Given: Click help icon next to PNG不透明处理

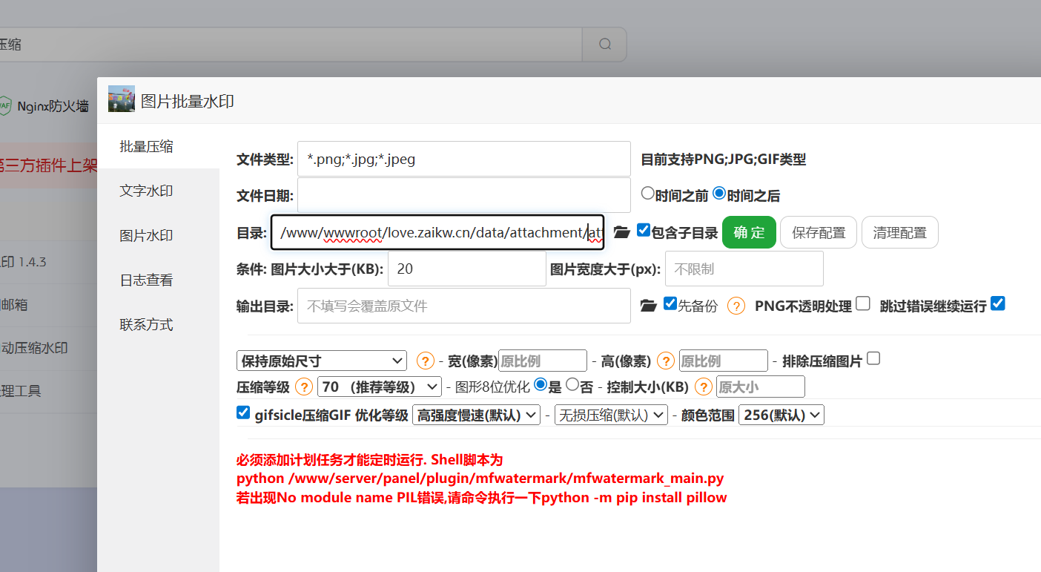Looking at the screenshot, I should (x=736, y=305).
